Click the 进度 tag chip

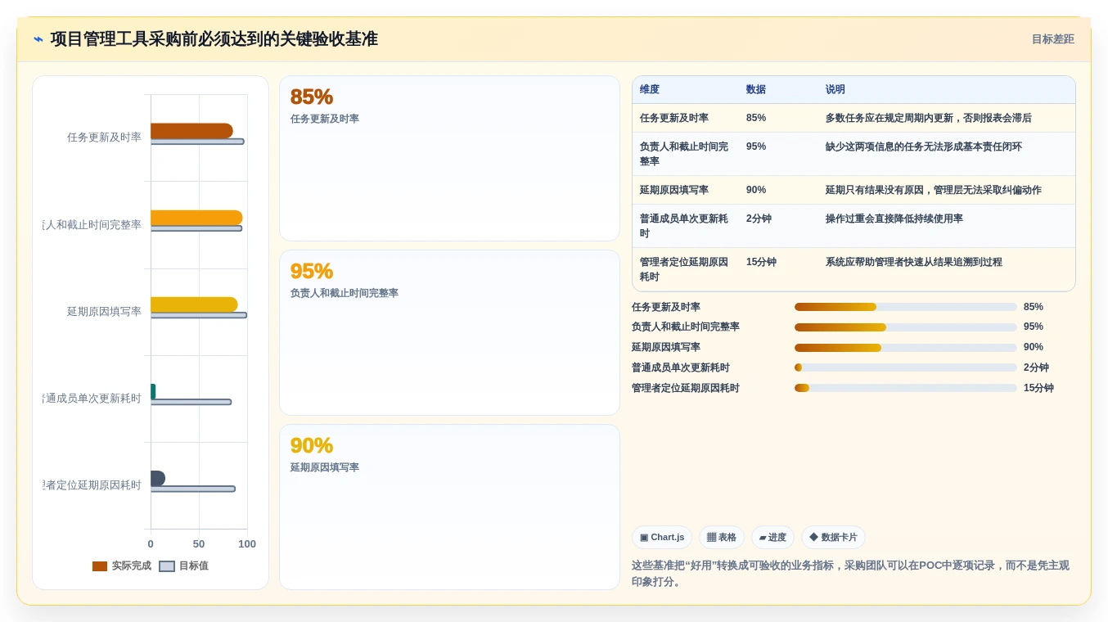[772, 538]
